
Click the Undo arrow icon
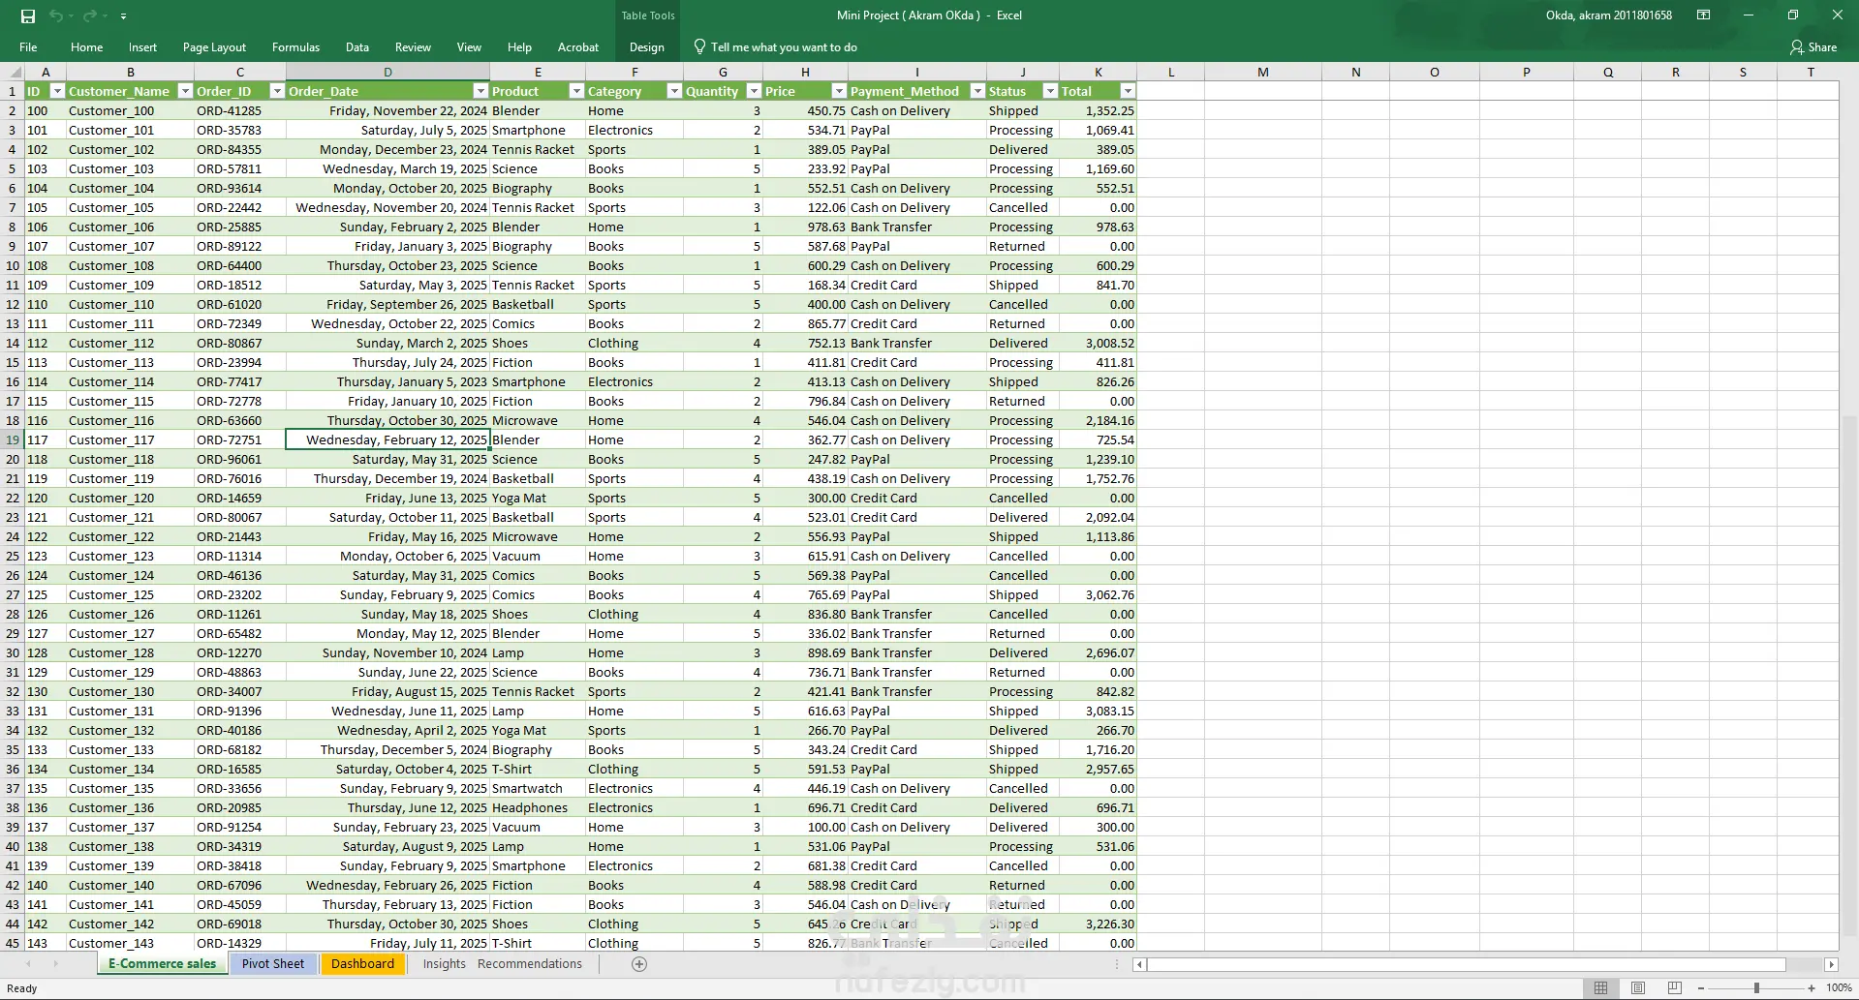(56, 15)
